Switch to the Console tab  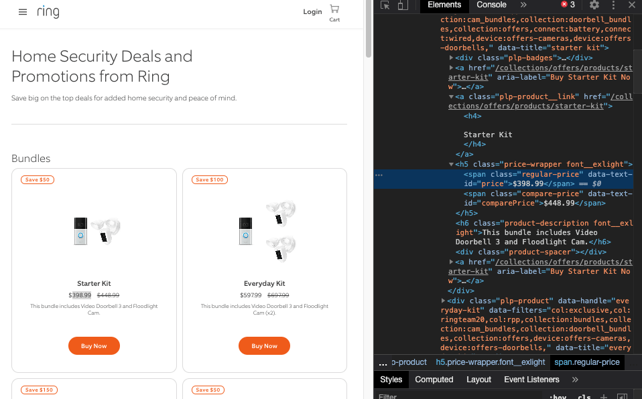491,5
